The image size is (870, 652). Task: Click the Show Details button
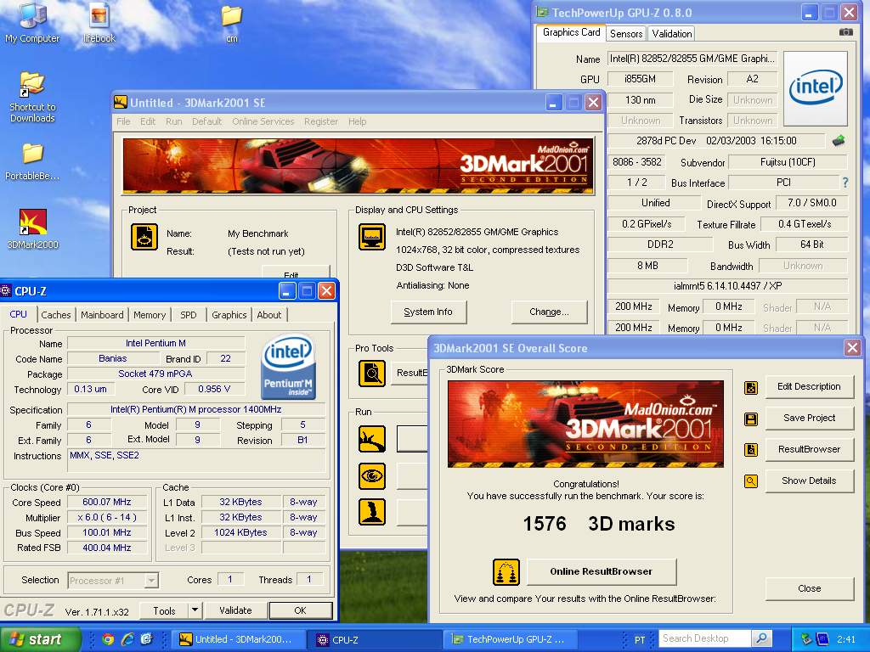click(809, 481)
